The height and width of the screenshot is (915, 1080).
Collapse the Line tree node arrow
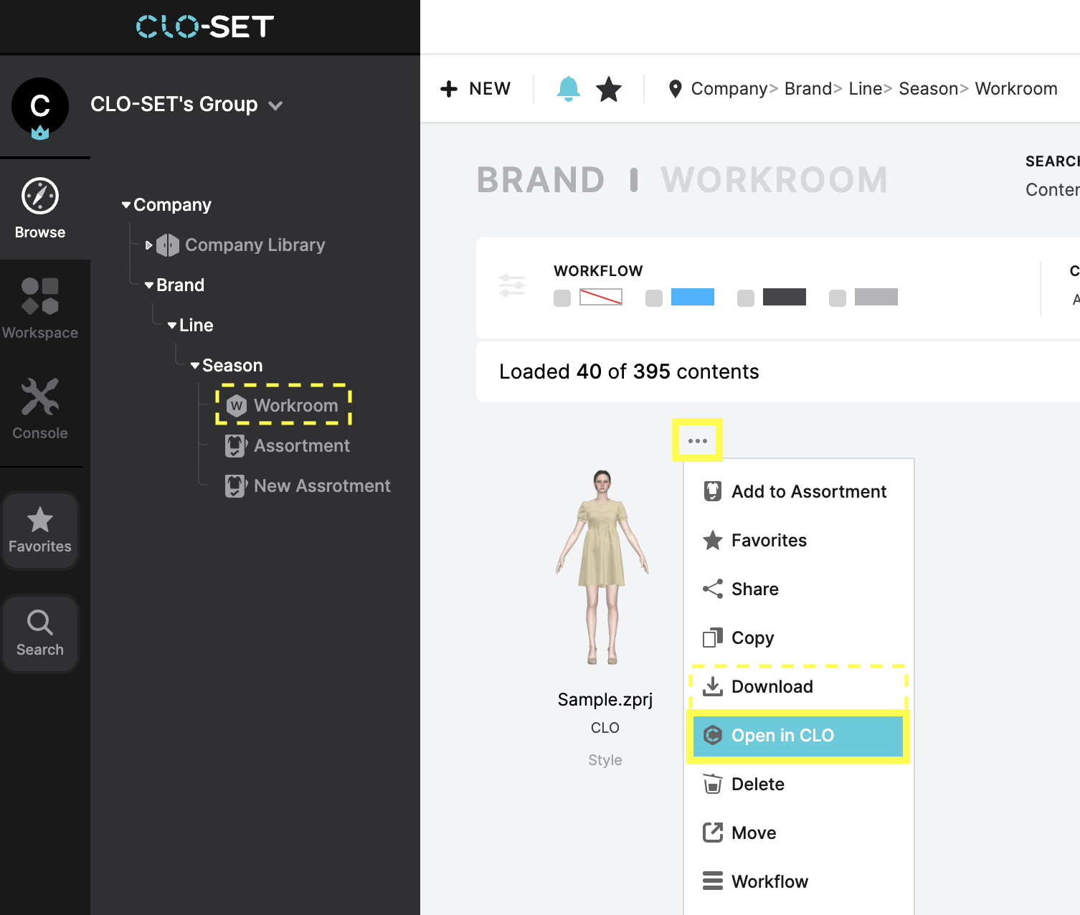pos(172,326)
